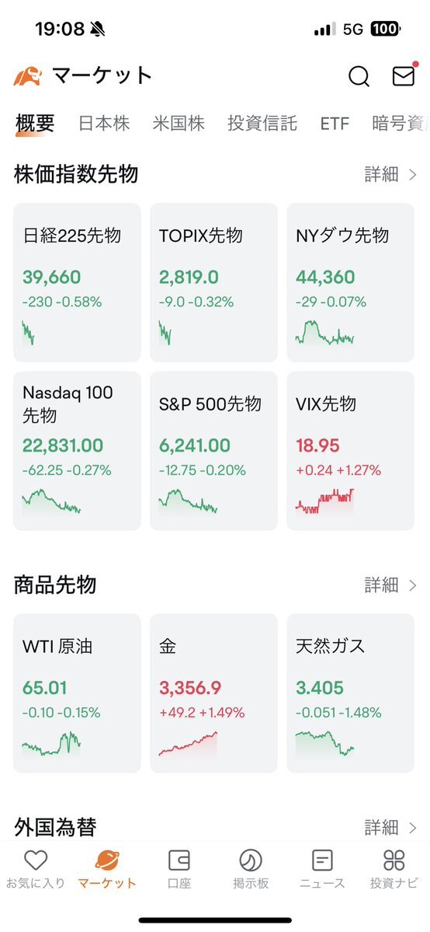Image resolution: width=430 pixels, height=932 pixels.
Task: Open the search magnifier icon
Action: pos(359,76)
